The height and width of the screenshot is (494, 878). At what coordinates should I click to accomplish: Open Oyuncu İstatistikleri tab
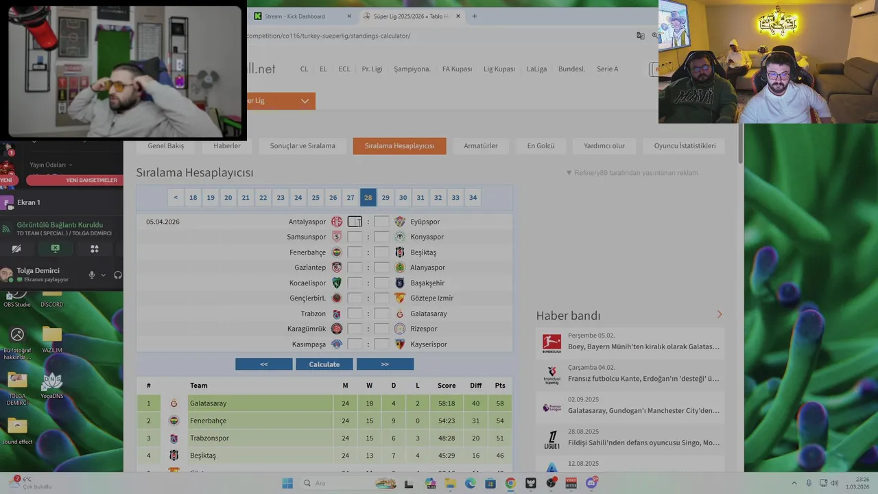coord(685,145)
